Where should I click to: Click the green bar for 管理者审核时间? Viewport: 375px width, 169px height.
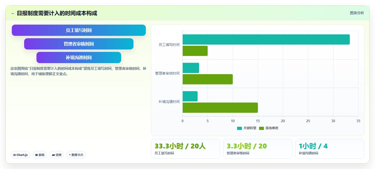208,79
